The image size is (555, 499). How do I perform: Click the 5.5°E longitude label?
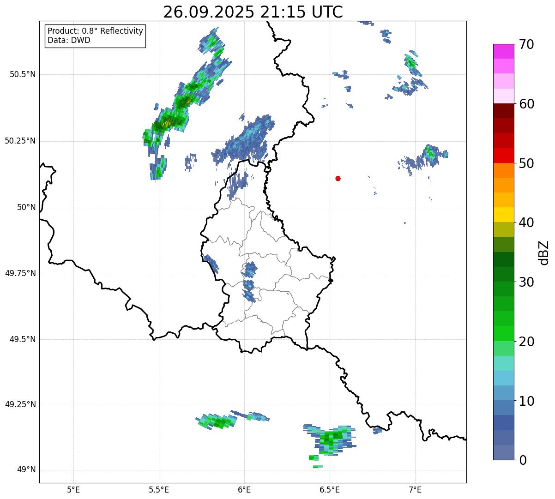coord(159,489)
